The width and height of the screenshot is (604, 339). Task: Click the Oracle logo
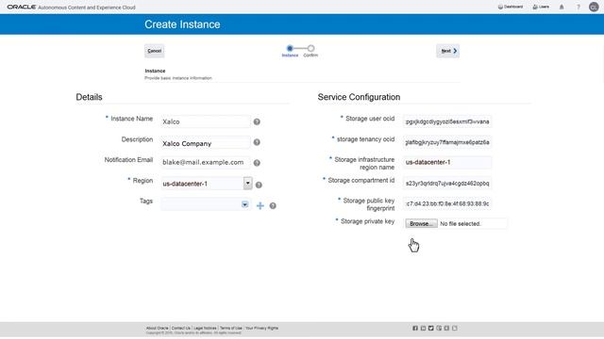coord(22,7)
